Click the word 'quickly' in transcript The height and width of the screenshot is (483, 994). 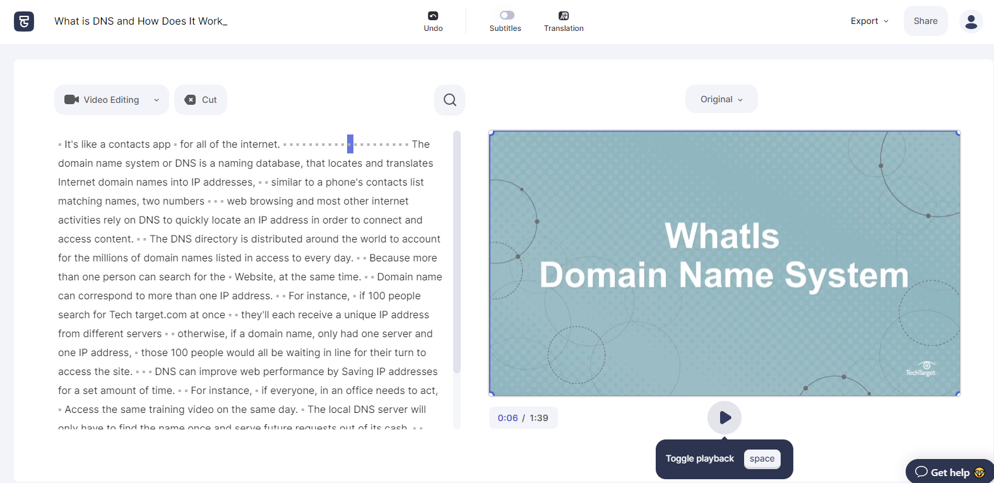[x=192, y=220]
